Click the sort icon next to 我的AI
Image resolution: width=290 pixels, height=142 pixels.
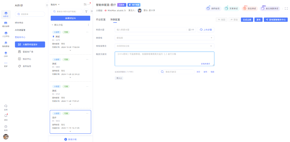[x=85, y=4]
